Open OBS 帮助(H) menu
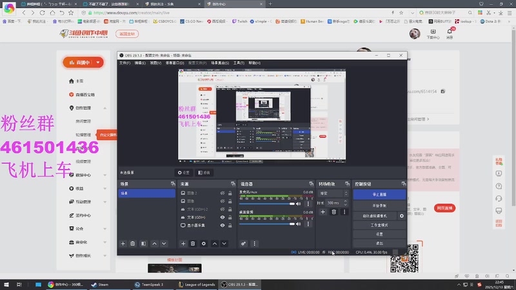Screen dimensions: 516x290 pyautogui.click(x=254, y=63)
